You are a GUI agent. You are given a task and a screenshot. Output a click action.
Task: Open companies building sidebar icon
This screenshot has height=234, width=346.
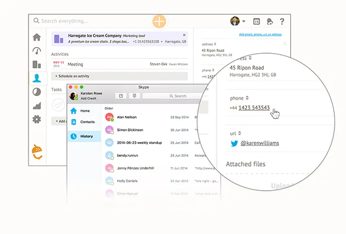pyautogui.click(x=37, y=65)
